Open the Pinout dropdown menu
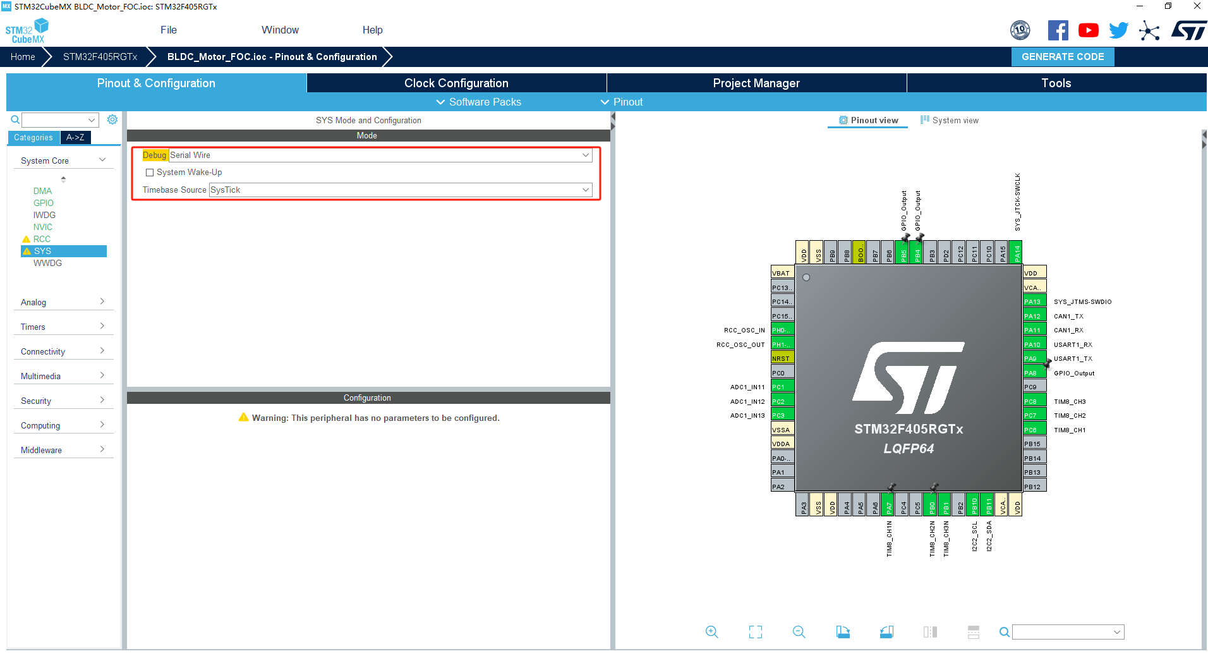Image resolution: width=1208 pixels, height=656 pixels. pos(622,102)
